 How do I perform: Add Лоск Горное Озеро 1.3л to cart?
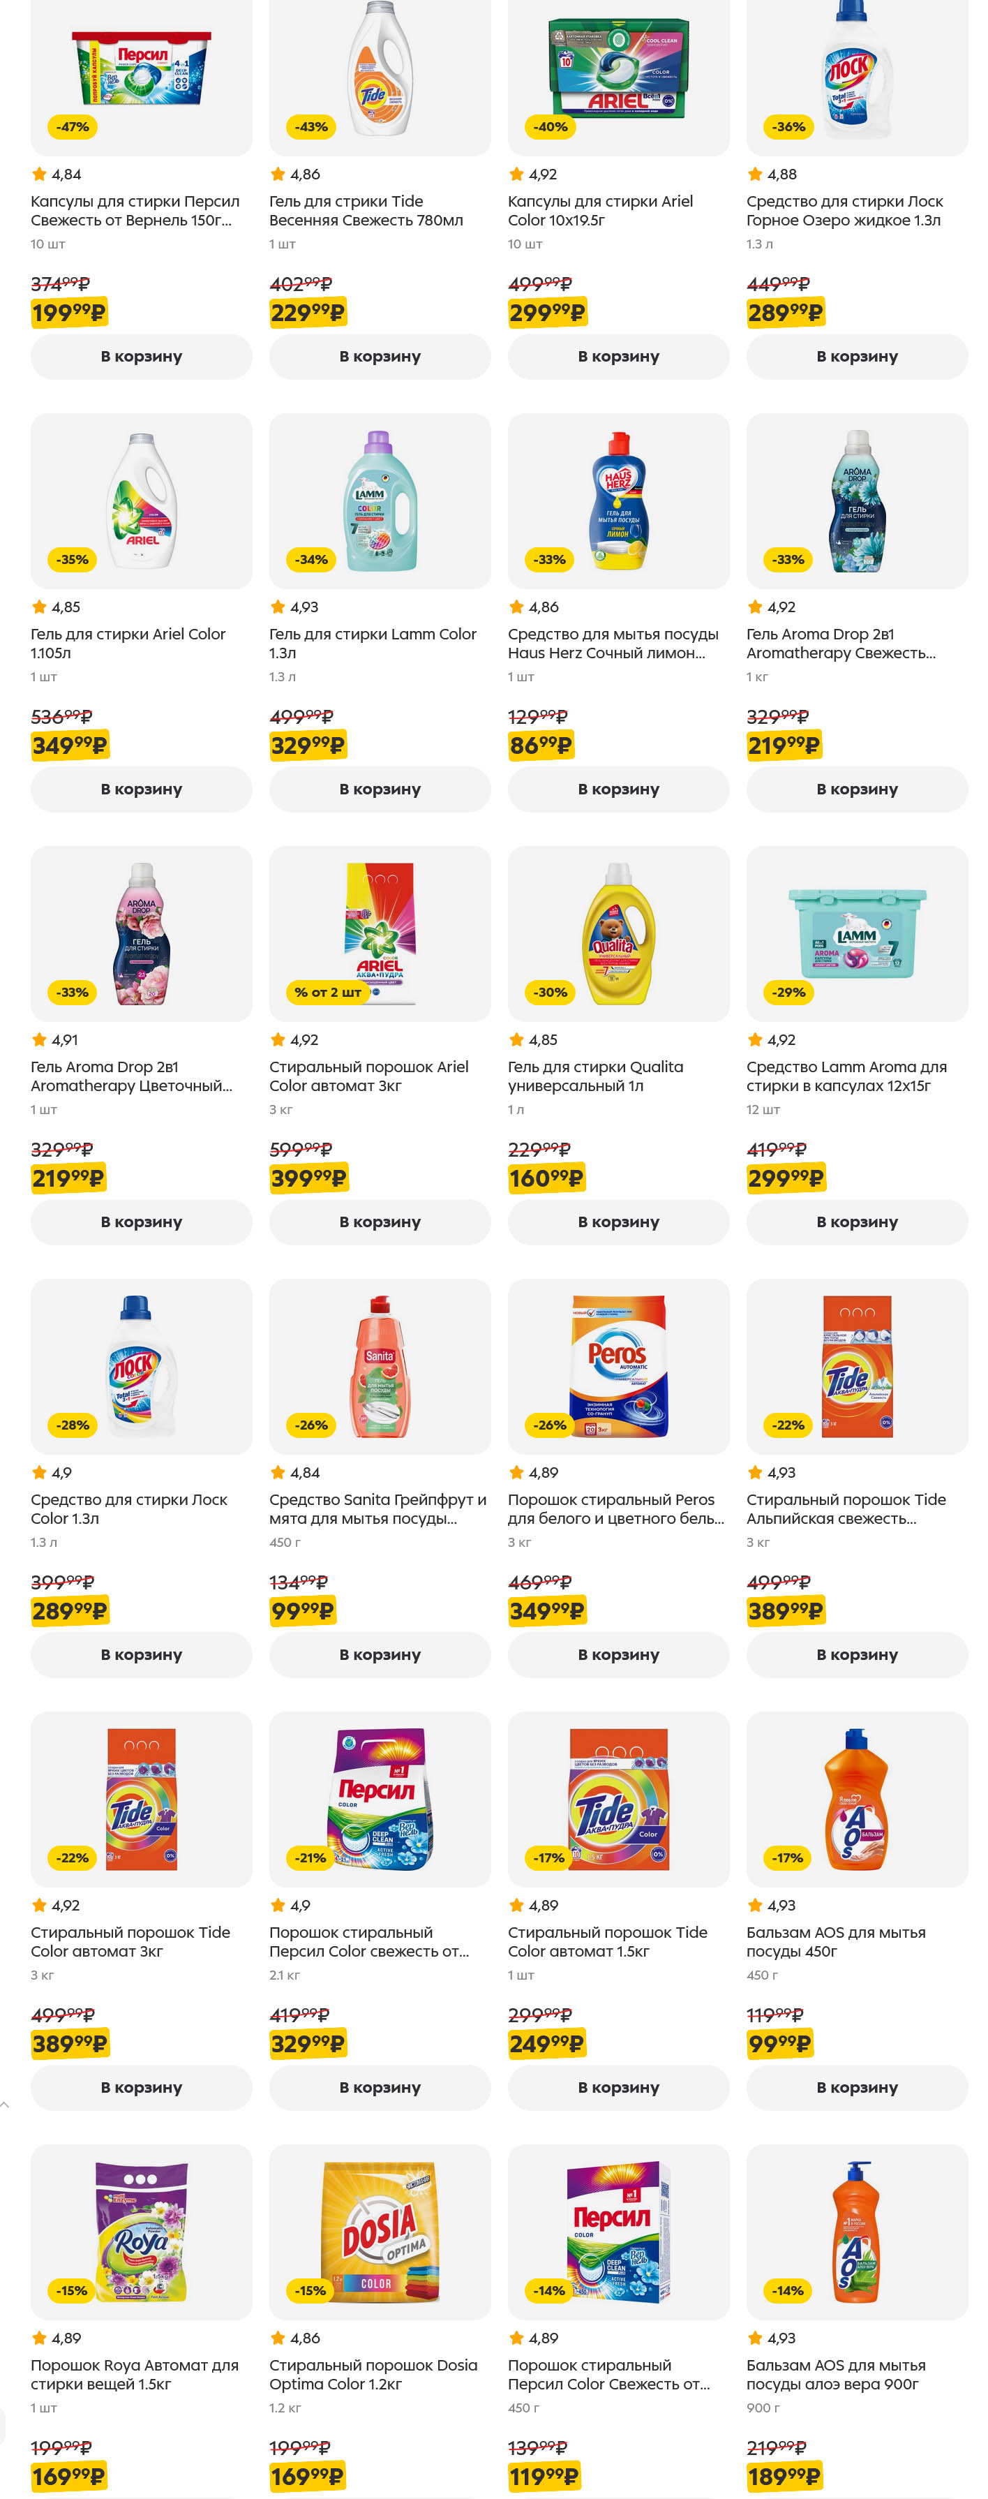tap(856, 357)
